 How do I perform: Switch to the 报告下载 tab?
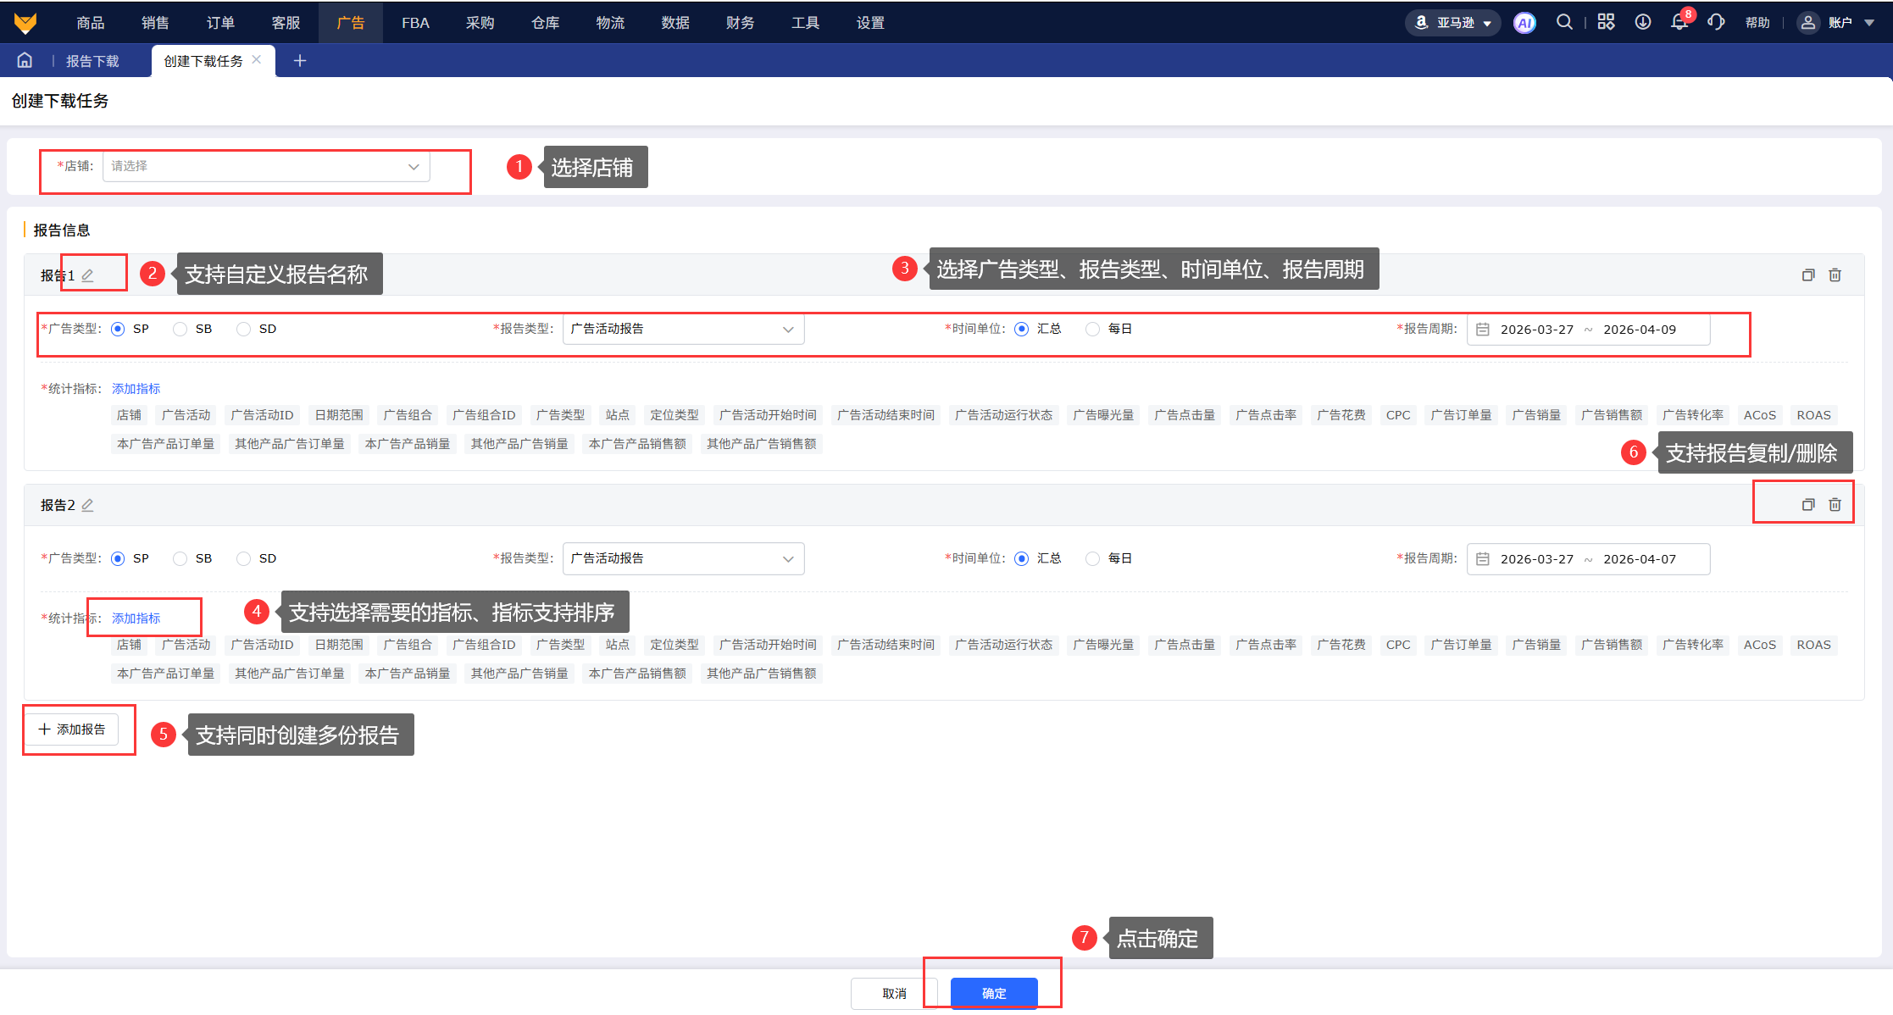point(92,61)
